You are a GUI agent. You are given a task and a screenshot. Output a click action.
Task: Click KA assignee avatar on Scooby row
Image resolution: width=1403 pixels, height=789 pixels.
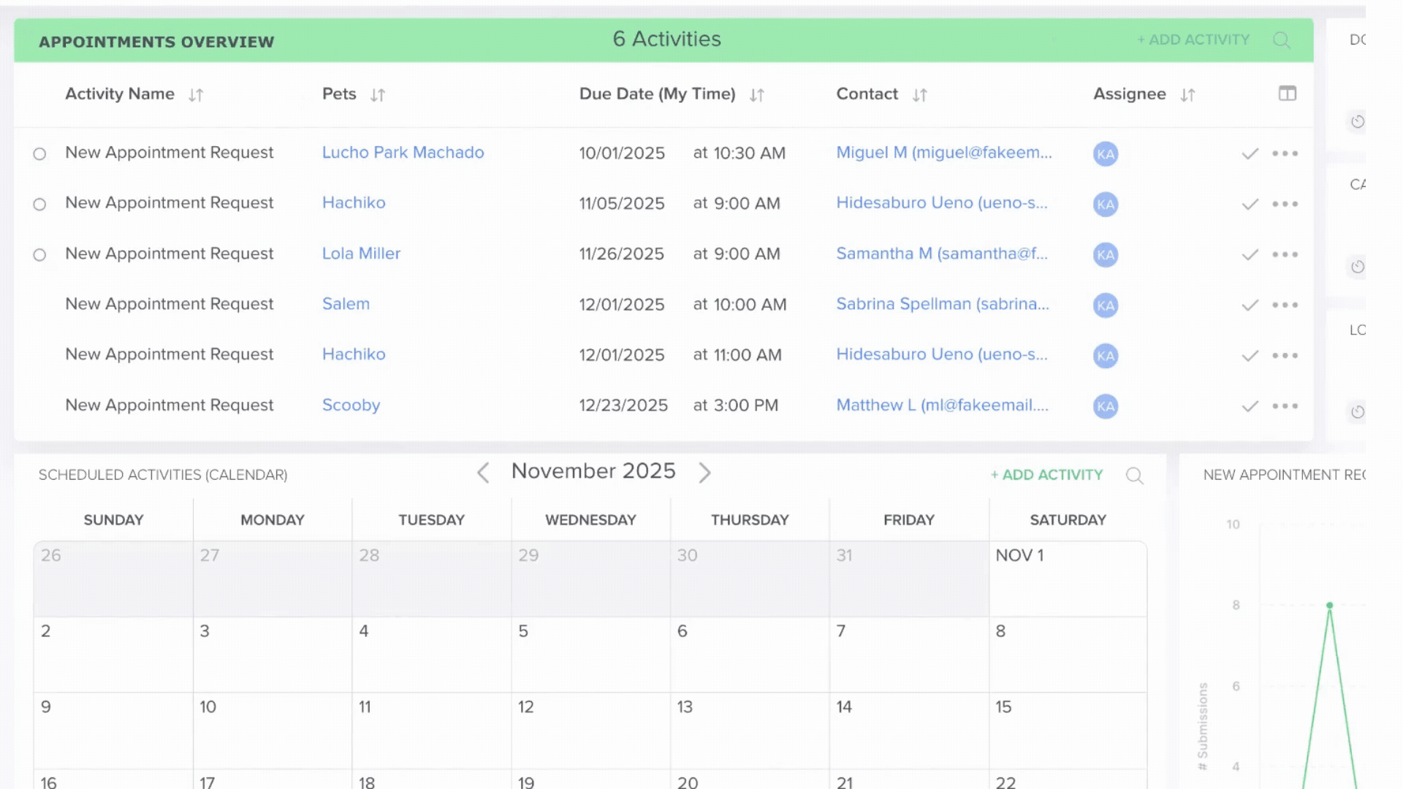click(1105, 406)
